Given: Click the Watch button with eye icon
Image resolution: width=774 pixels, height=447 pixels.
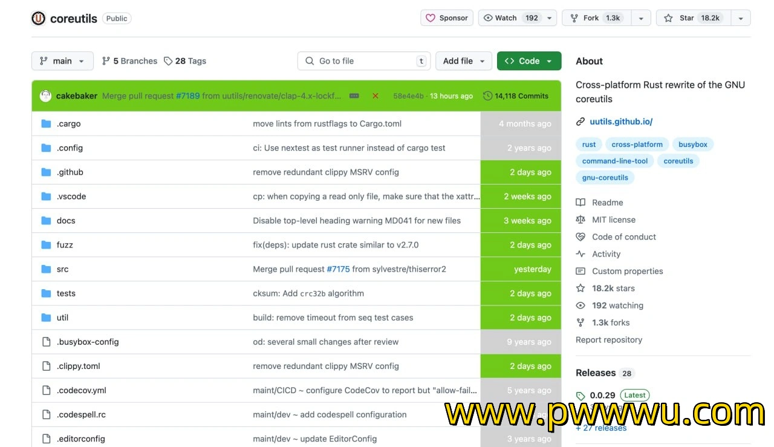Looking at the screenshot, I should pyautogui.click(x=510, y=18).
